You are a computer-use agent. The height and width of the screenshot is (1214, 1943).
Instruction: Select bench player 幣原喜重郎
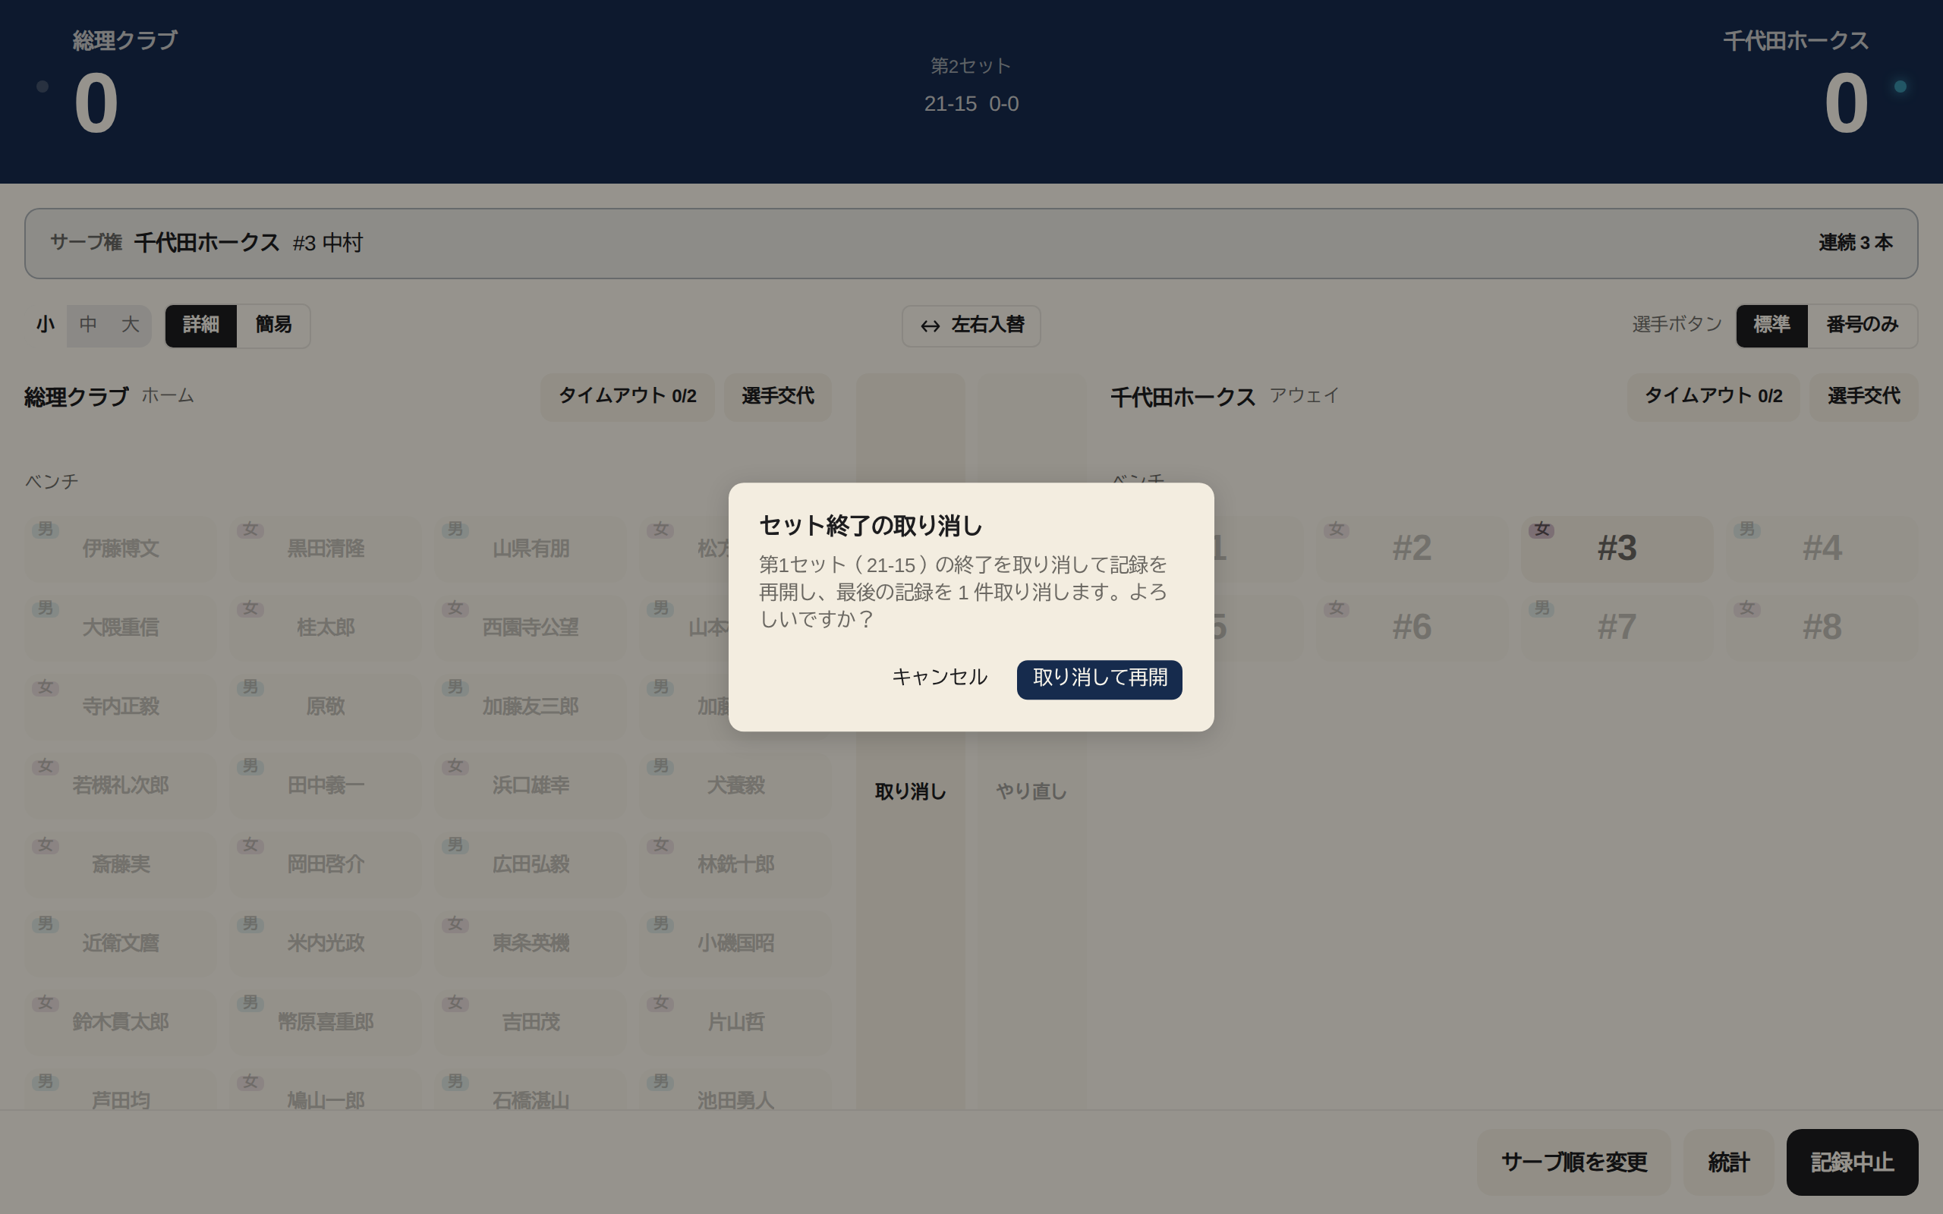click(326, 1022)
